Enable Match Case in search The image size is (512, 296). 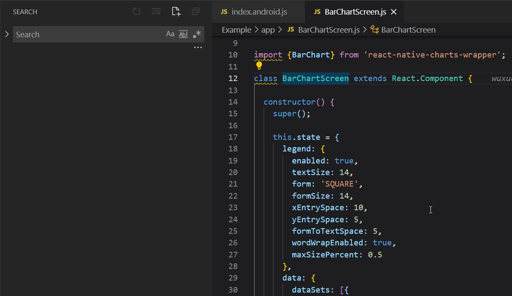170,33
